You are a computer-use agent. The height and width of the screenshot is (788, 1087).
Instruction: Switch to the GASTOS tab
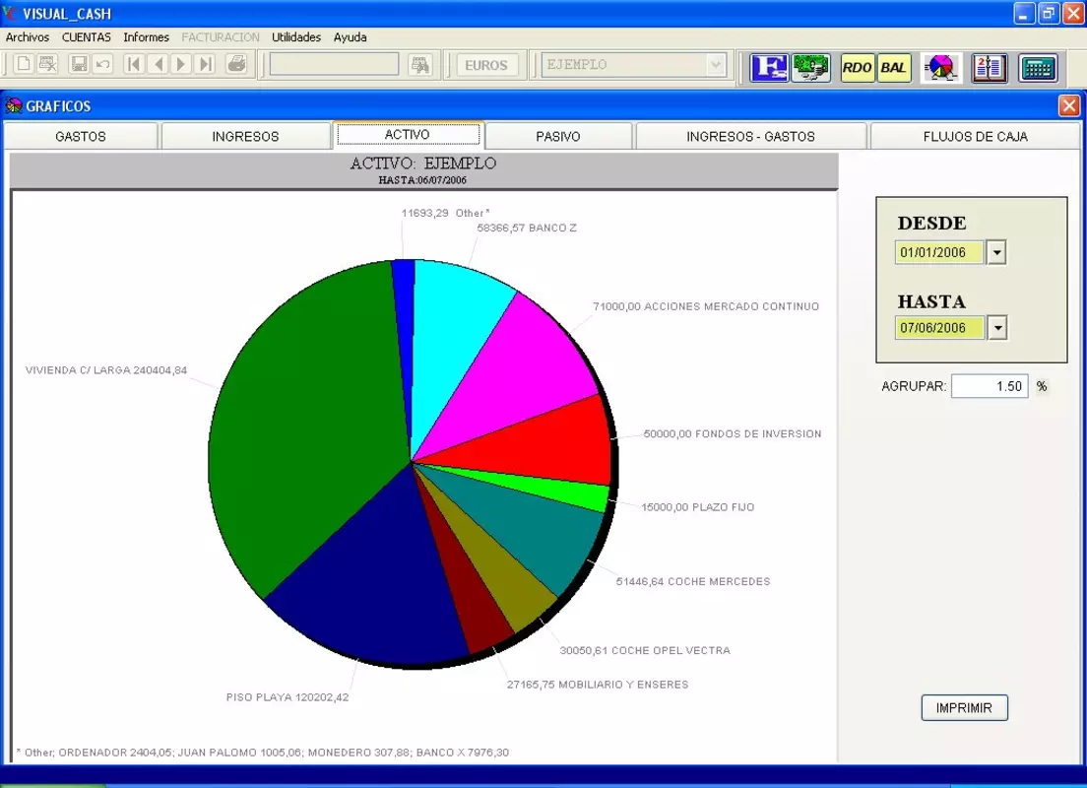[x=81, y=136]
